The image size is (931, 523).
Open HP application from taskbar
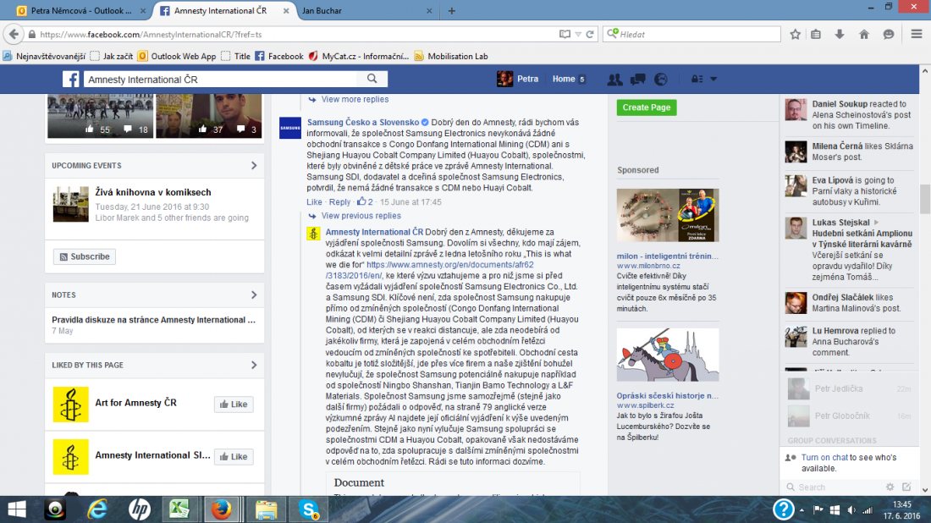(x=139, y=510)
